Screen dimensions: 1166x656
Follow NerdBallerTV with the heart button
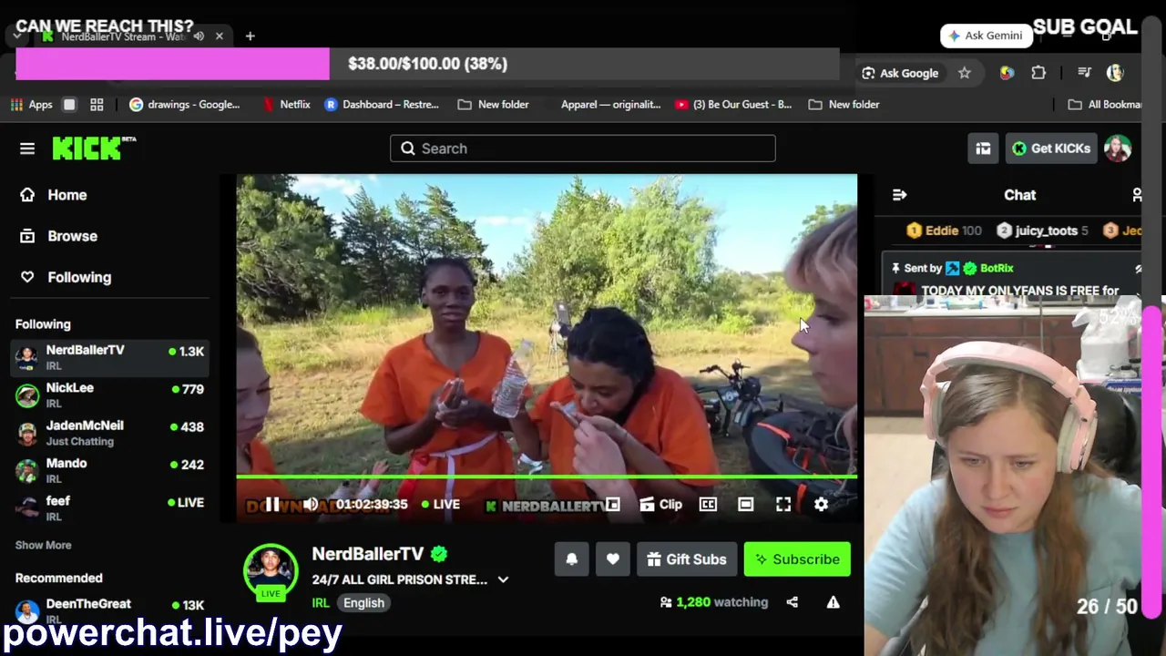613,559
